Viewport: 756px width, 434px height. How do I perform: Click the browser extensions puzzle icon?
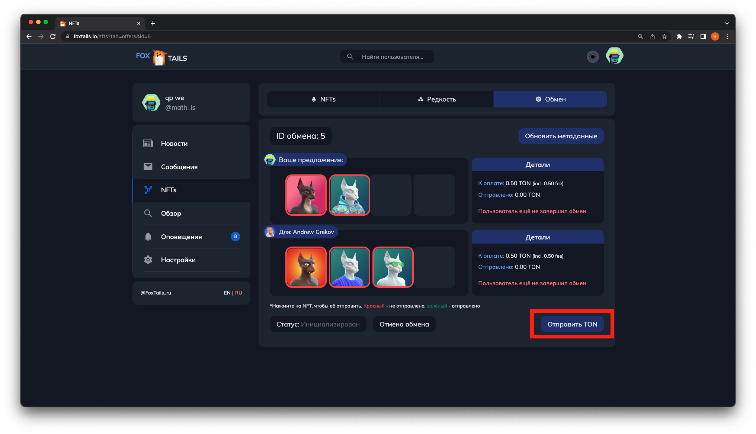click(679, 36)
